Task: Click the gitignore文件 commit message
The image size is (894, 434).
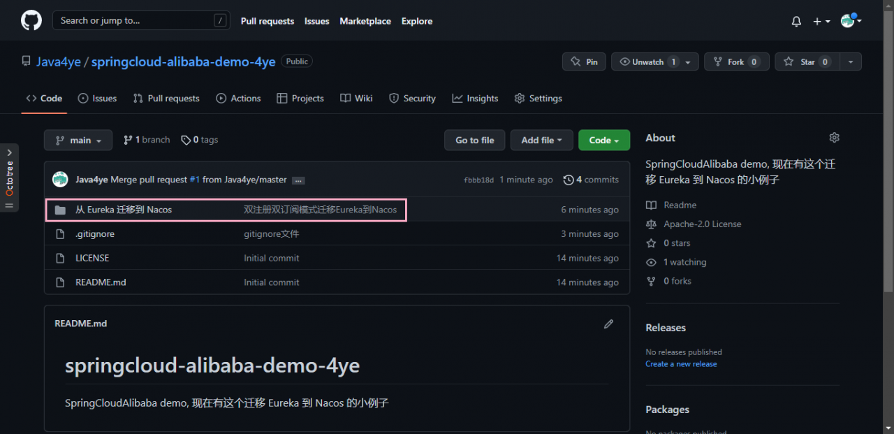Action: click(x=272, y=234)
